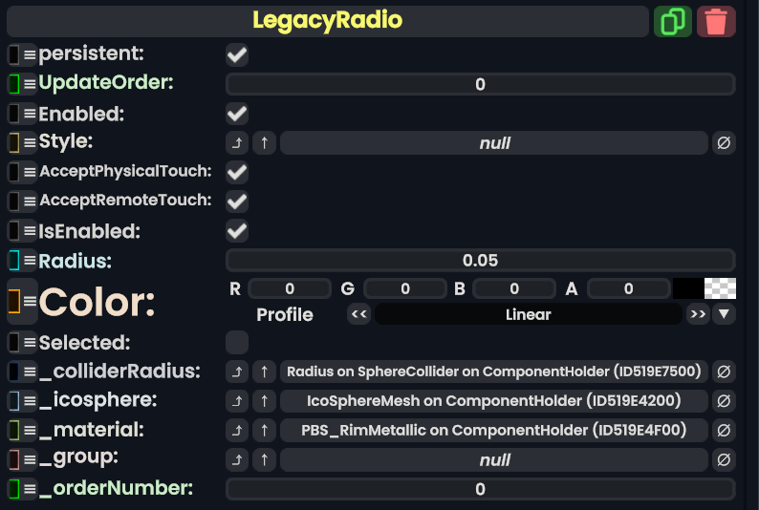Click the green duplicate component icon
759x510 pixels.
tap(672, 21)
